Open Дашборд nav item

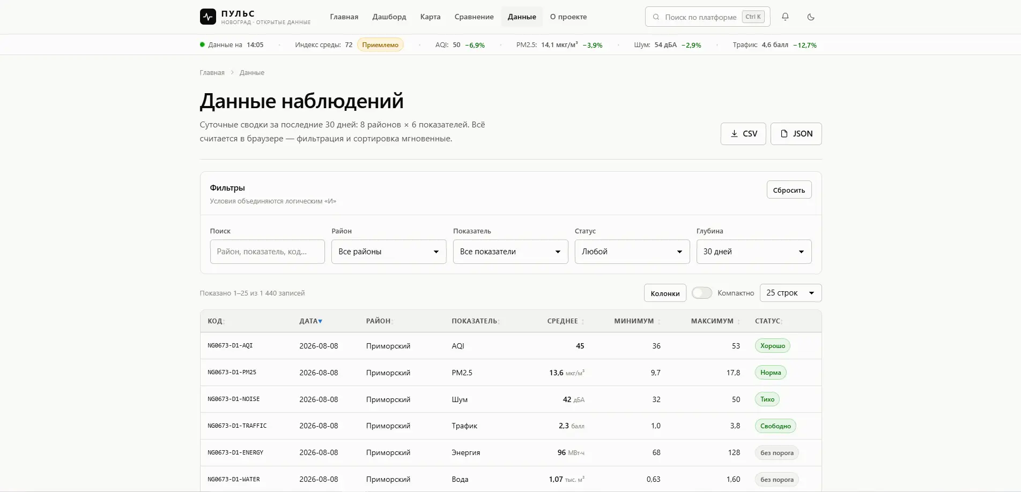[389, 17]
